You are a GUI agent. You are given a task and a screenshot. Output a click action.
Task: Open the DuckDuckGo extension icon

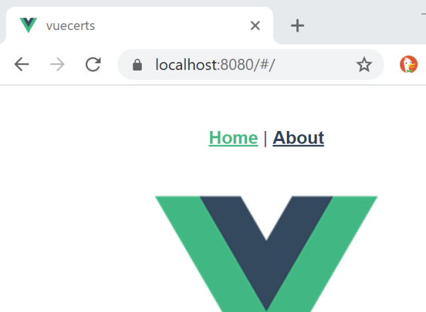(x=409, y=65)
